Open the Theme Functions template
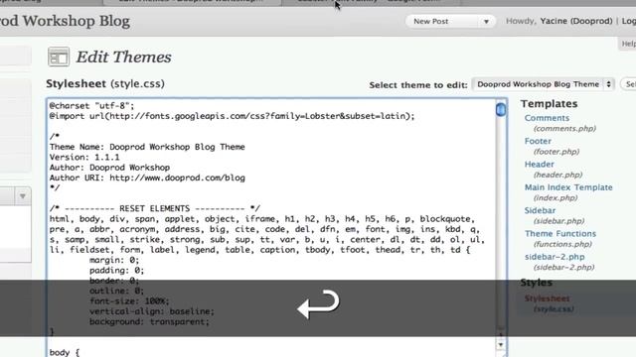636x357 pixels. [559, 234]
